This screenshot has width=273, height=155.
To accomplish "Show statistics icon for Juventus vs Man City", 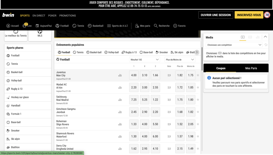I will pos(120,75).
